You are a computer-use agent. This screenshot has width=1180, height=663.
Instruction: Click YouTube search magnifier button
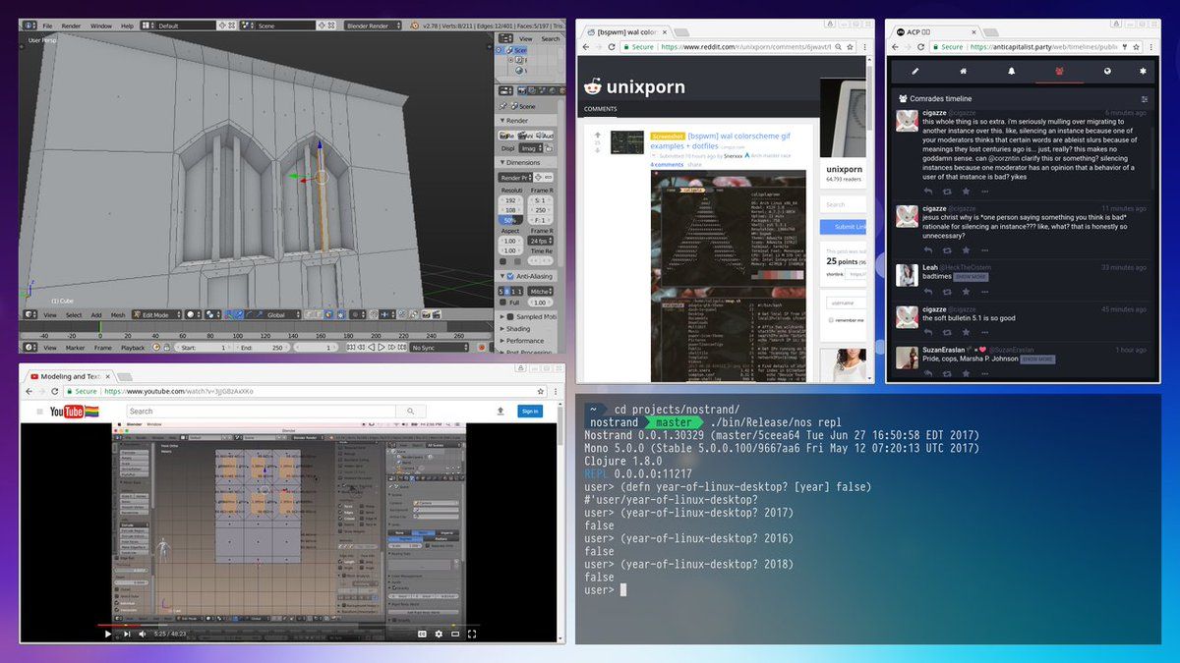coord(410,412)
